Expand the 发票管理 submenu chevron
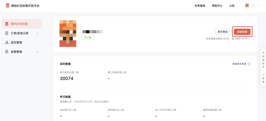266x121 pixels. pos(37,52)
